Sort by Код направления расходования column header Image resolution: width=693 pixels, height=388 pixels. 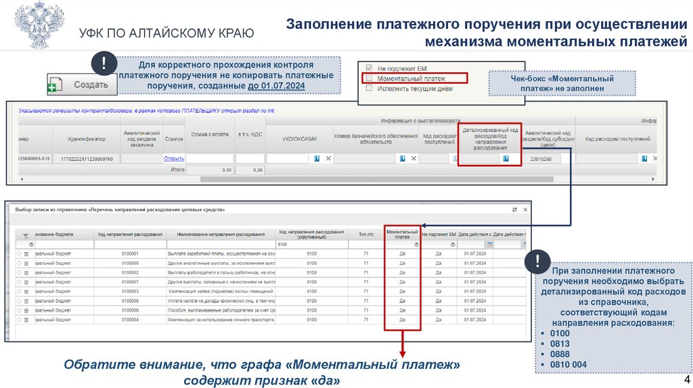pyautogui.click(x=130, y=235)
